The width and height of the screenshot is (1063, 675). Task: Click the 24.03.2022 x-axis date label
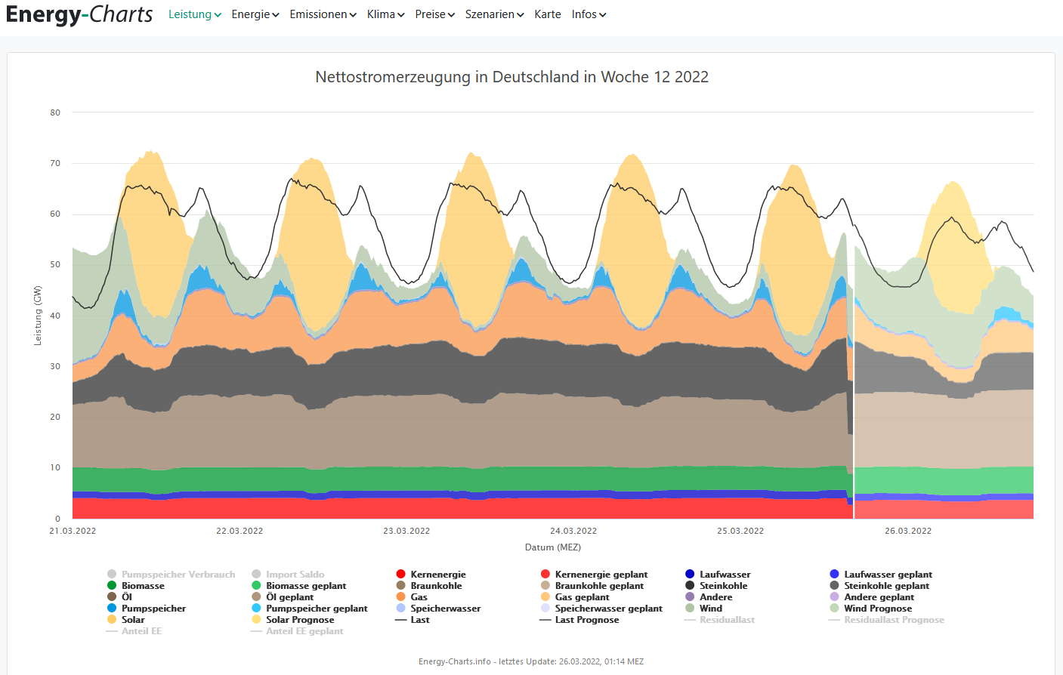click(573, 531)
